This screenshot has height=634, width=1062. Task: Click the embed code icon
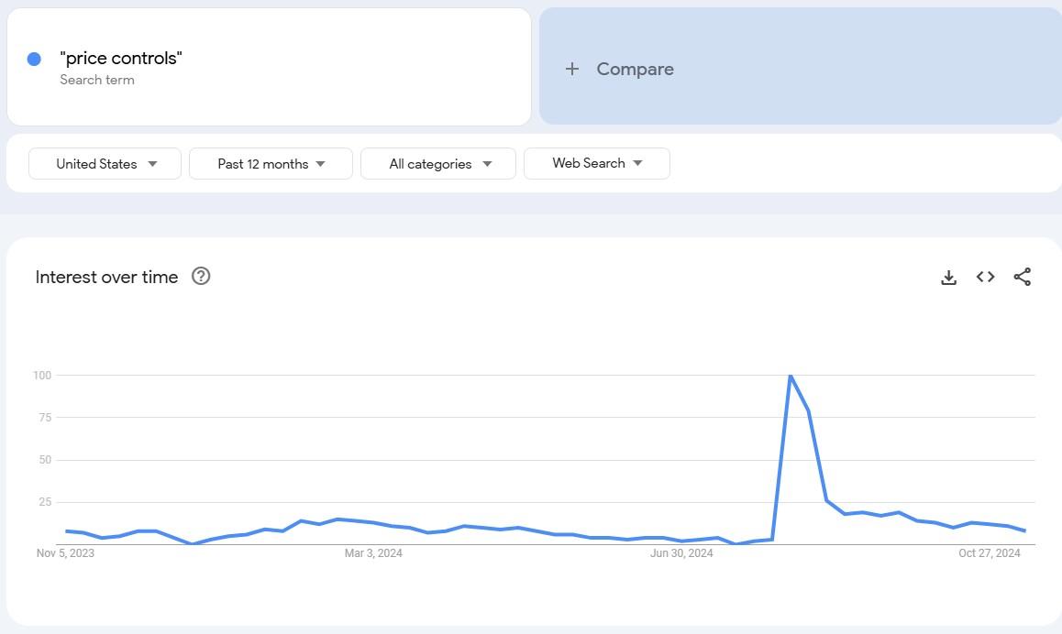[986, 277]
